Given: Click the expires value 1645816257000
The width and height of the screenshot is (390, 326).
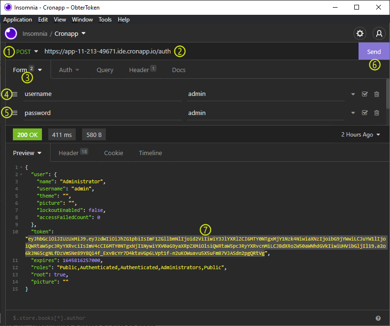Looking at the screenshot, I should pyautogui.click(x=82, y=260).
